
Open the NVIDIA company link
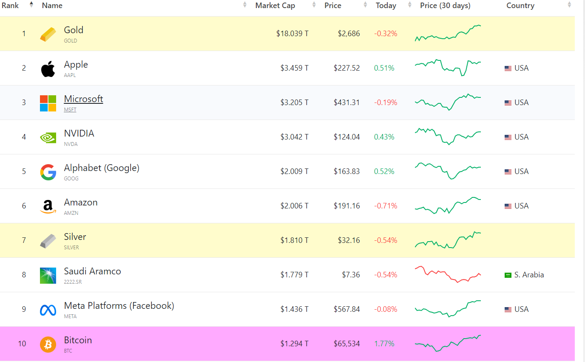[79, 134]
